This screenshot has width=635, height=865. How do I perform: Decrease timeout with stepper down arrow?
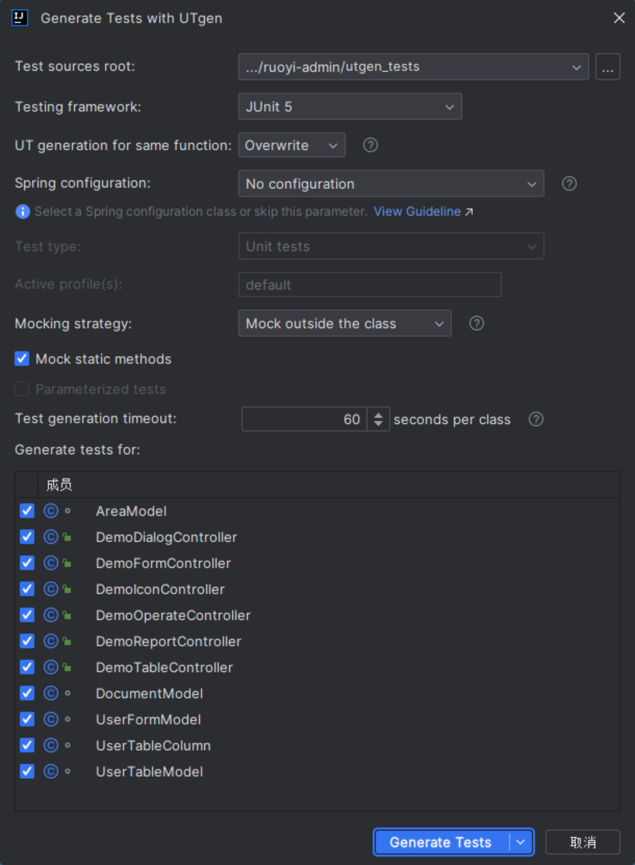pyautogui.click(x=378, y=424)
